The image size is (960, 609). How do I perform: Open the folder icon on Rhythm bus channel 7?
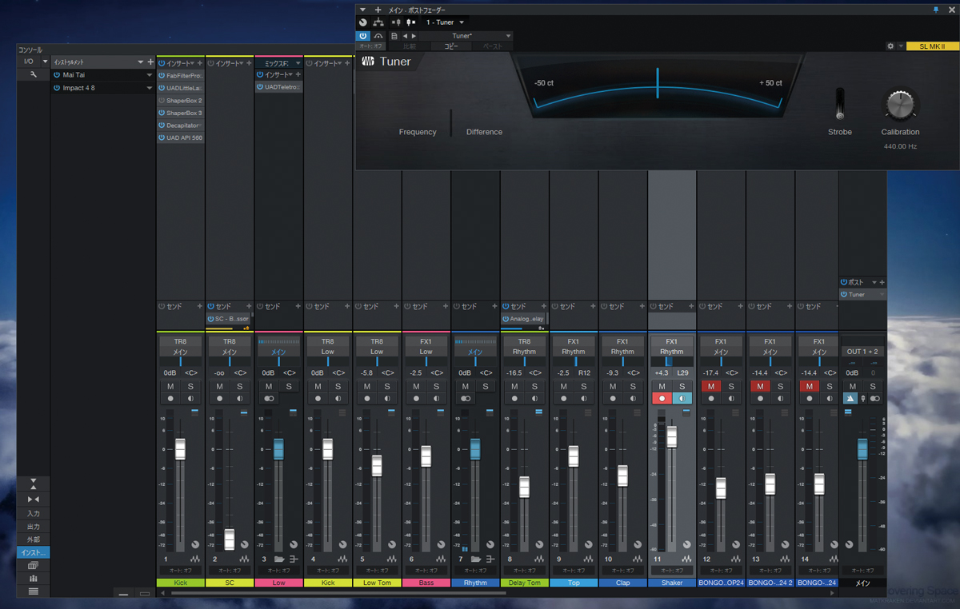coord(476,559)
